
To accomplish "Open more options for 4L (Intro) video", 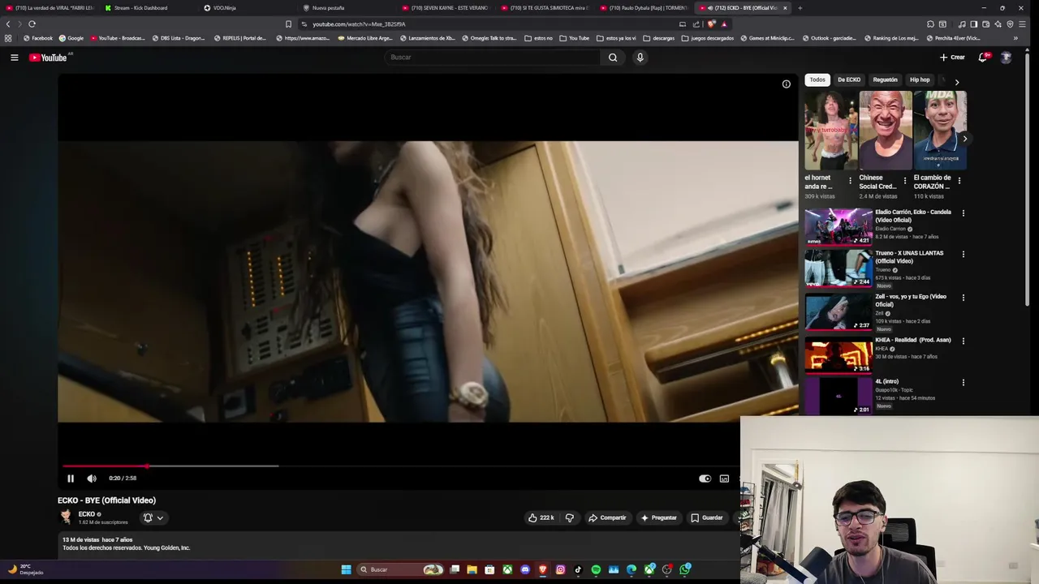I will click(964, 383).
